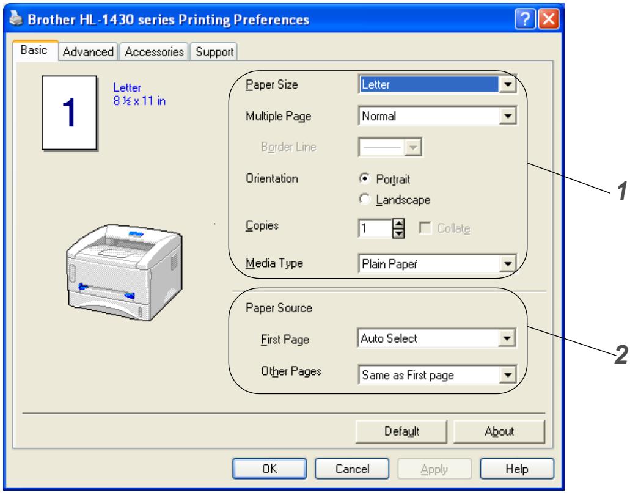Click the 'Paper Source' heading
The image size is (630, 493).
(279, 308)
